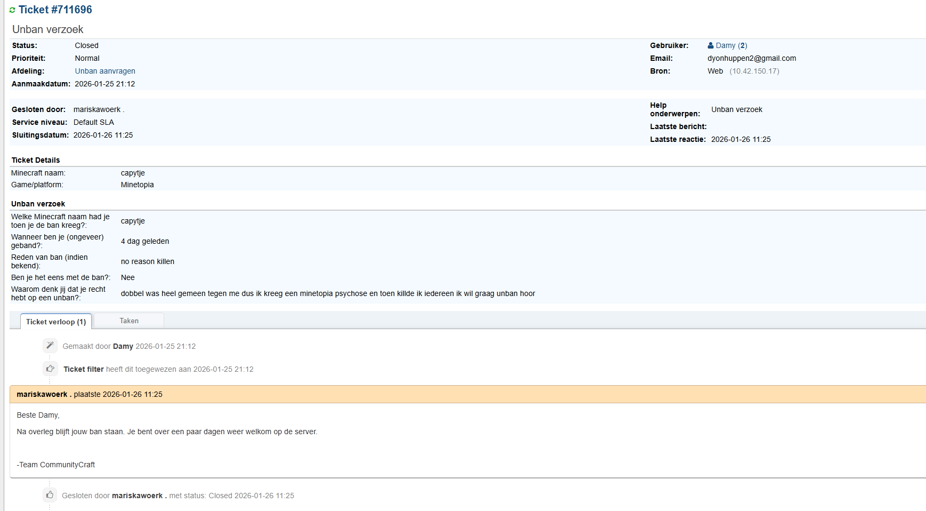Image resolution: width=926 pixels, height=511 pixels.
Task: Click the 'dobbel was heel gemeen' answer text
Action: coord(328,293)
